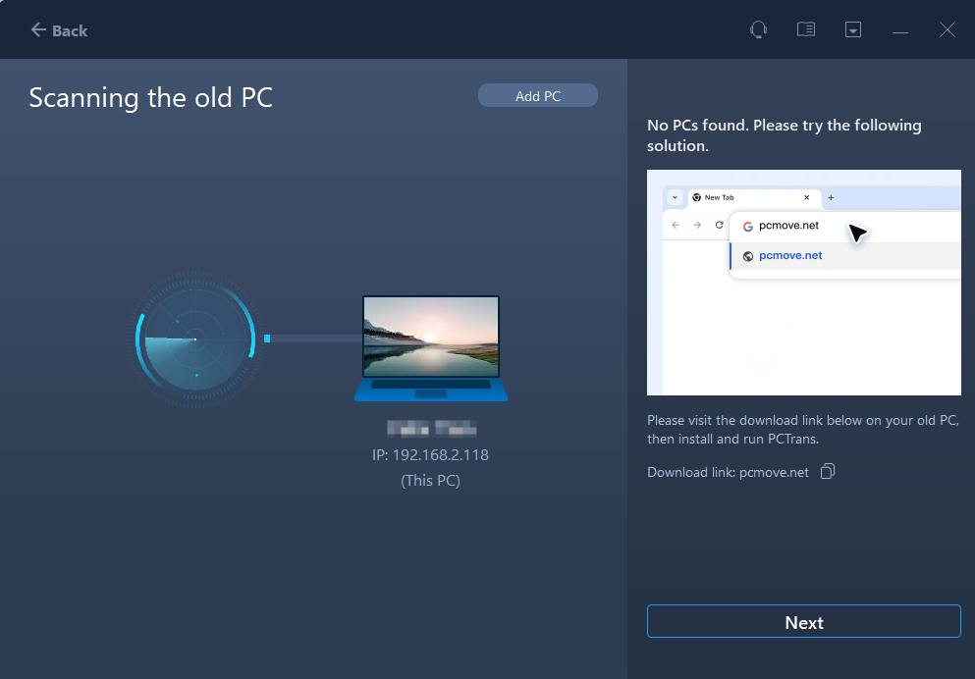Click the 'Please visit the download link' instructions
This screenshot has width=975, height=679.
pos(803,429)
